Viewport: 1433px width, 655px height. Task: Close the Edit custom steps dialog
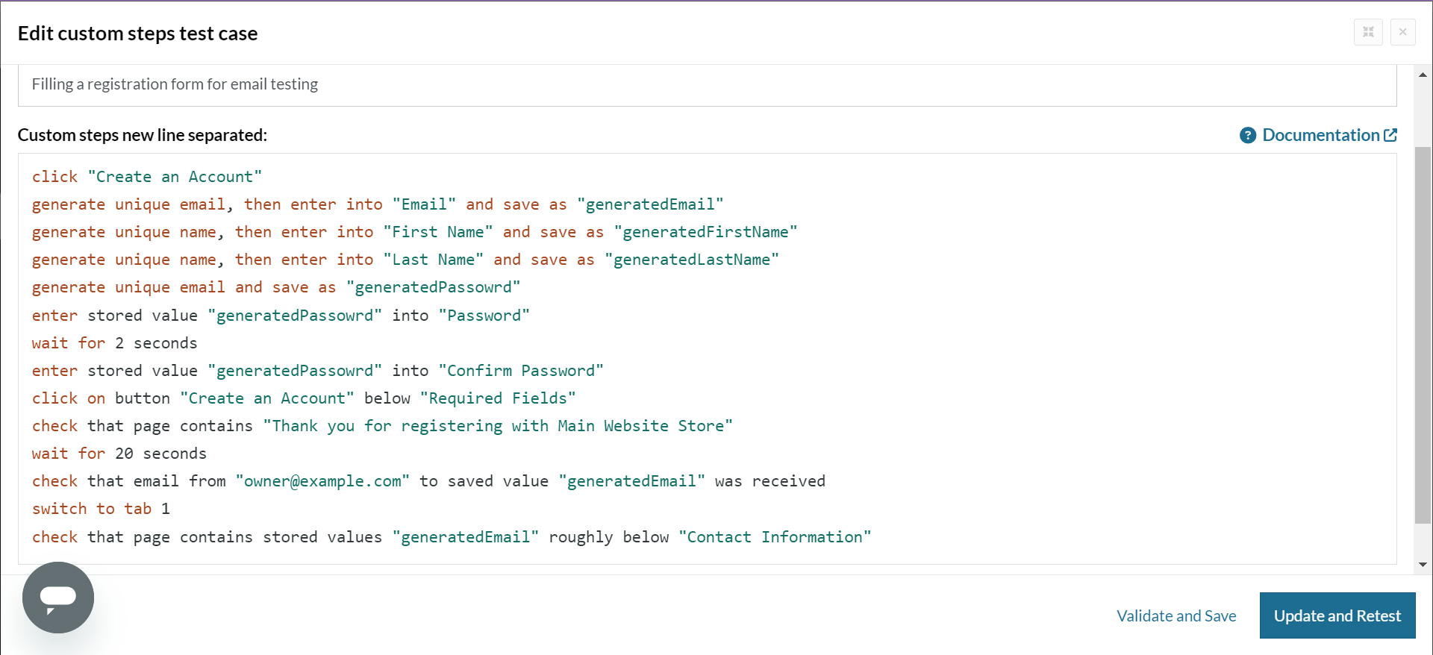[1402, 32]
